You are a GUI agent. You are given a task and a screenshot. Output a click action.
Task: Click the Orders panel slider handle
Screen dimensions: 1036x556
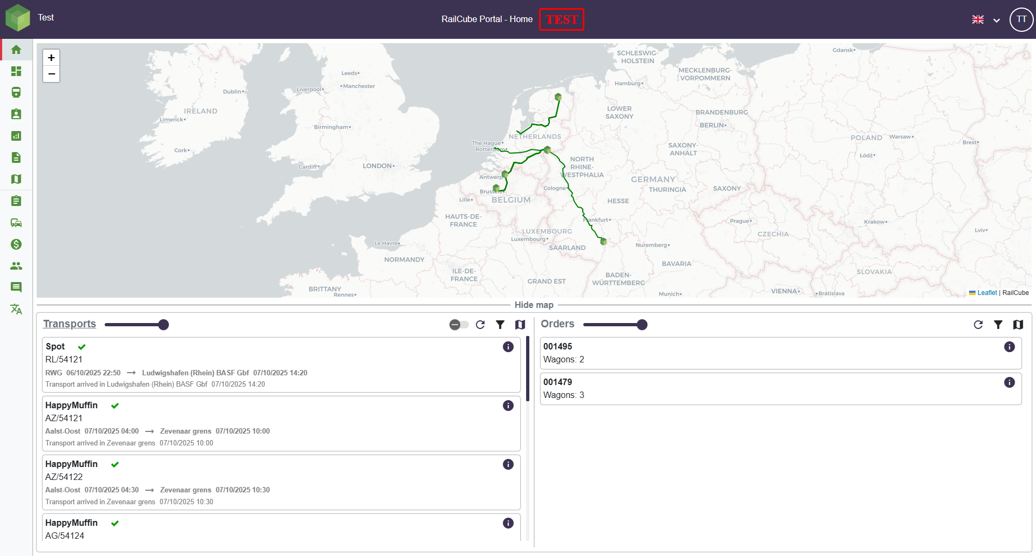[x=642, y=325]
